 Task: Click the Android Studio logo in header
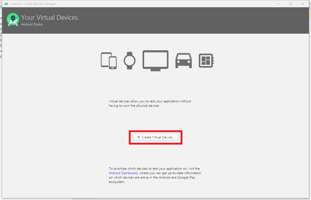click(x=13, y=20)
